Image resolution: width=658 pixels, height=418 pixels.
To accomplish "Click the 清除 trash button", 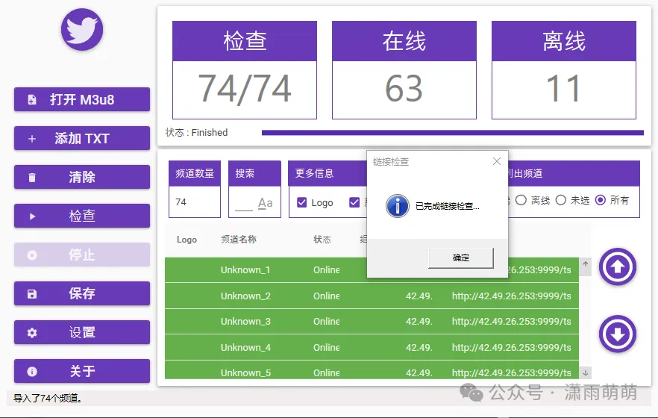I will click(82, 177).
